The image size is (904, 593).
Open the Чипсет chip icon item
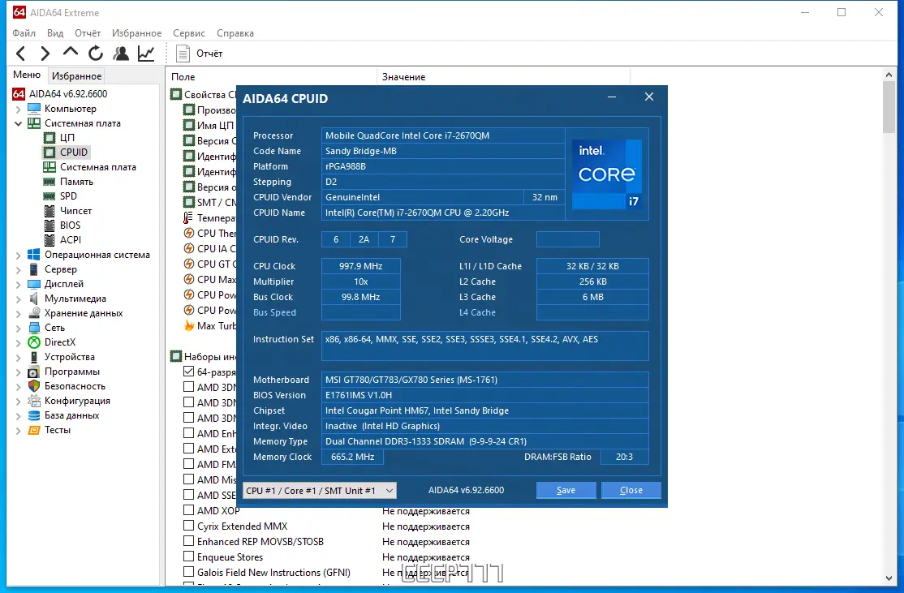[x=50, y=210]
